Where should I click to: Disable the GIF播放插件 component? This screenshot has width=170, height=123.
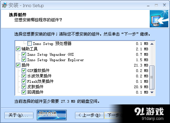tap(24, 71)
